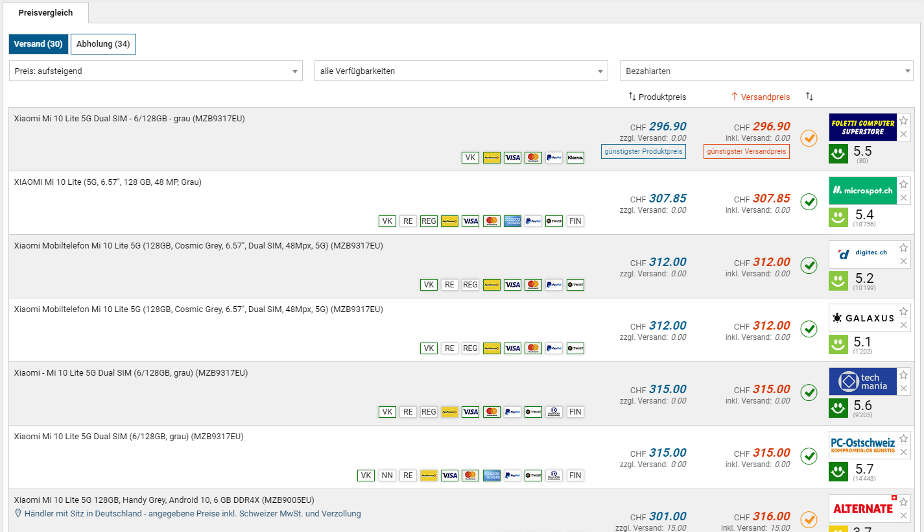Toggle favorite star for PC-Ostschweiz
This screenshot has width=924, height=532.
904,439
